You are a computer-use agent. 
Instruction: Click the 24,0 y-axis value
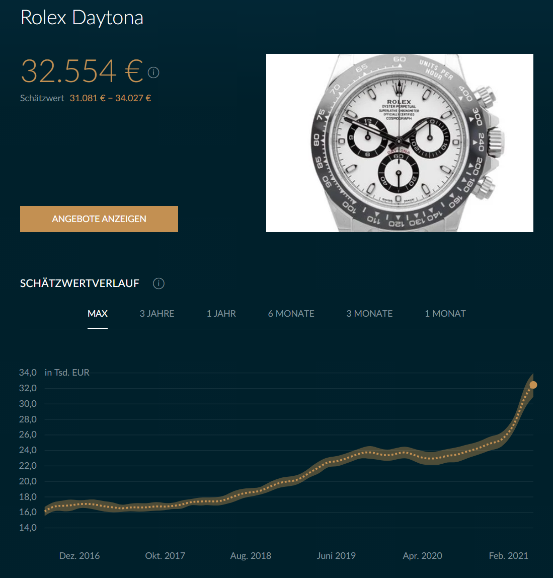pyautogui.click(x=28, y=450)
